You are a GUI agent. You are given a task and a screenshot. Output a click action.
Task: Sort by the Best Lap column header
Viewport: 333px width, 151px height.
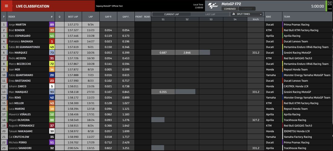point(73,17)
